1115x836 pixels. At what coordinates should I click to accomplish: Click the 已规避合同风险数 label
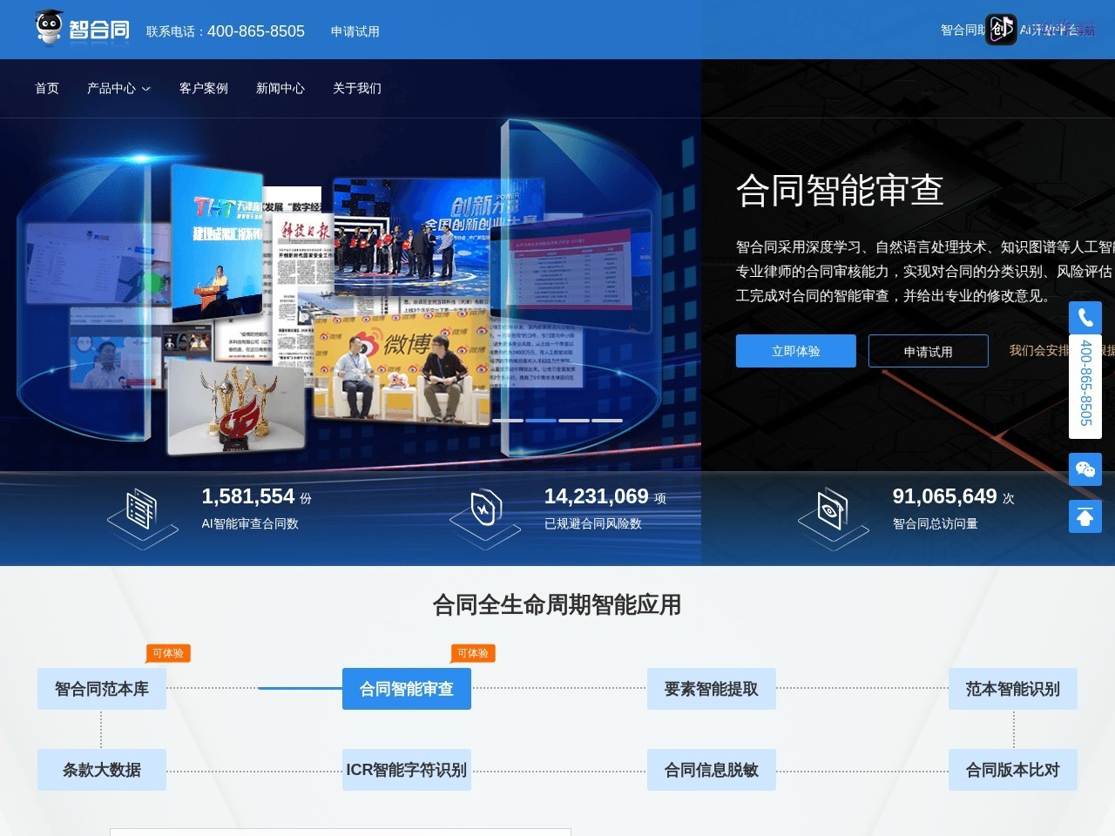(x=593, y=523)
